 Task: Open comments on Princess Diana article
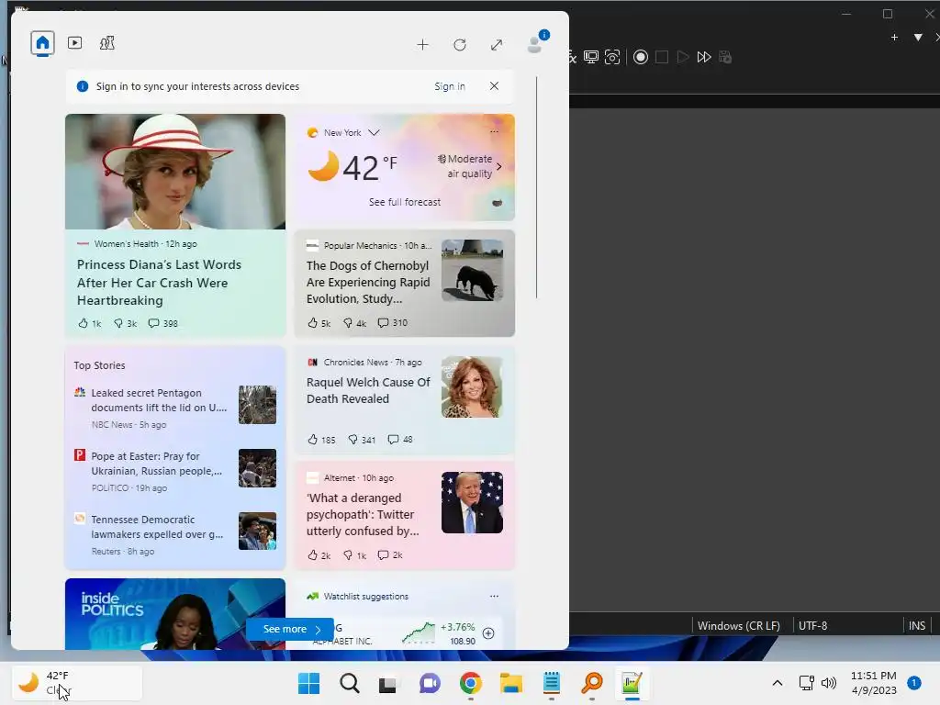click(x=163, y=323)
